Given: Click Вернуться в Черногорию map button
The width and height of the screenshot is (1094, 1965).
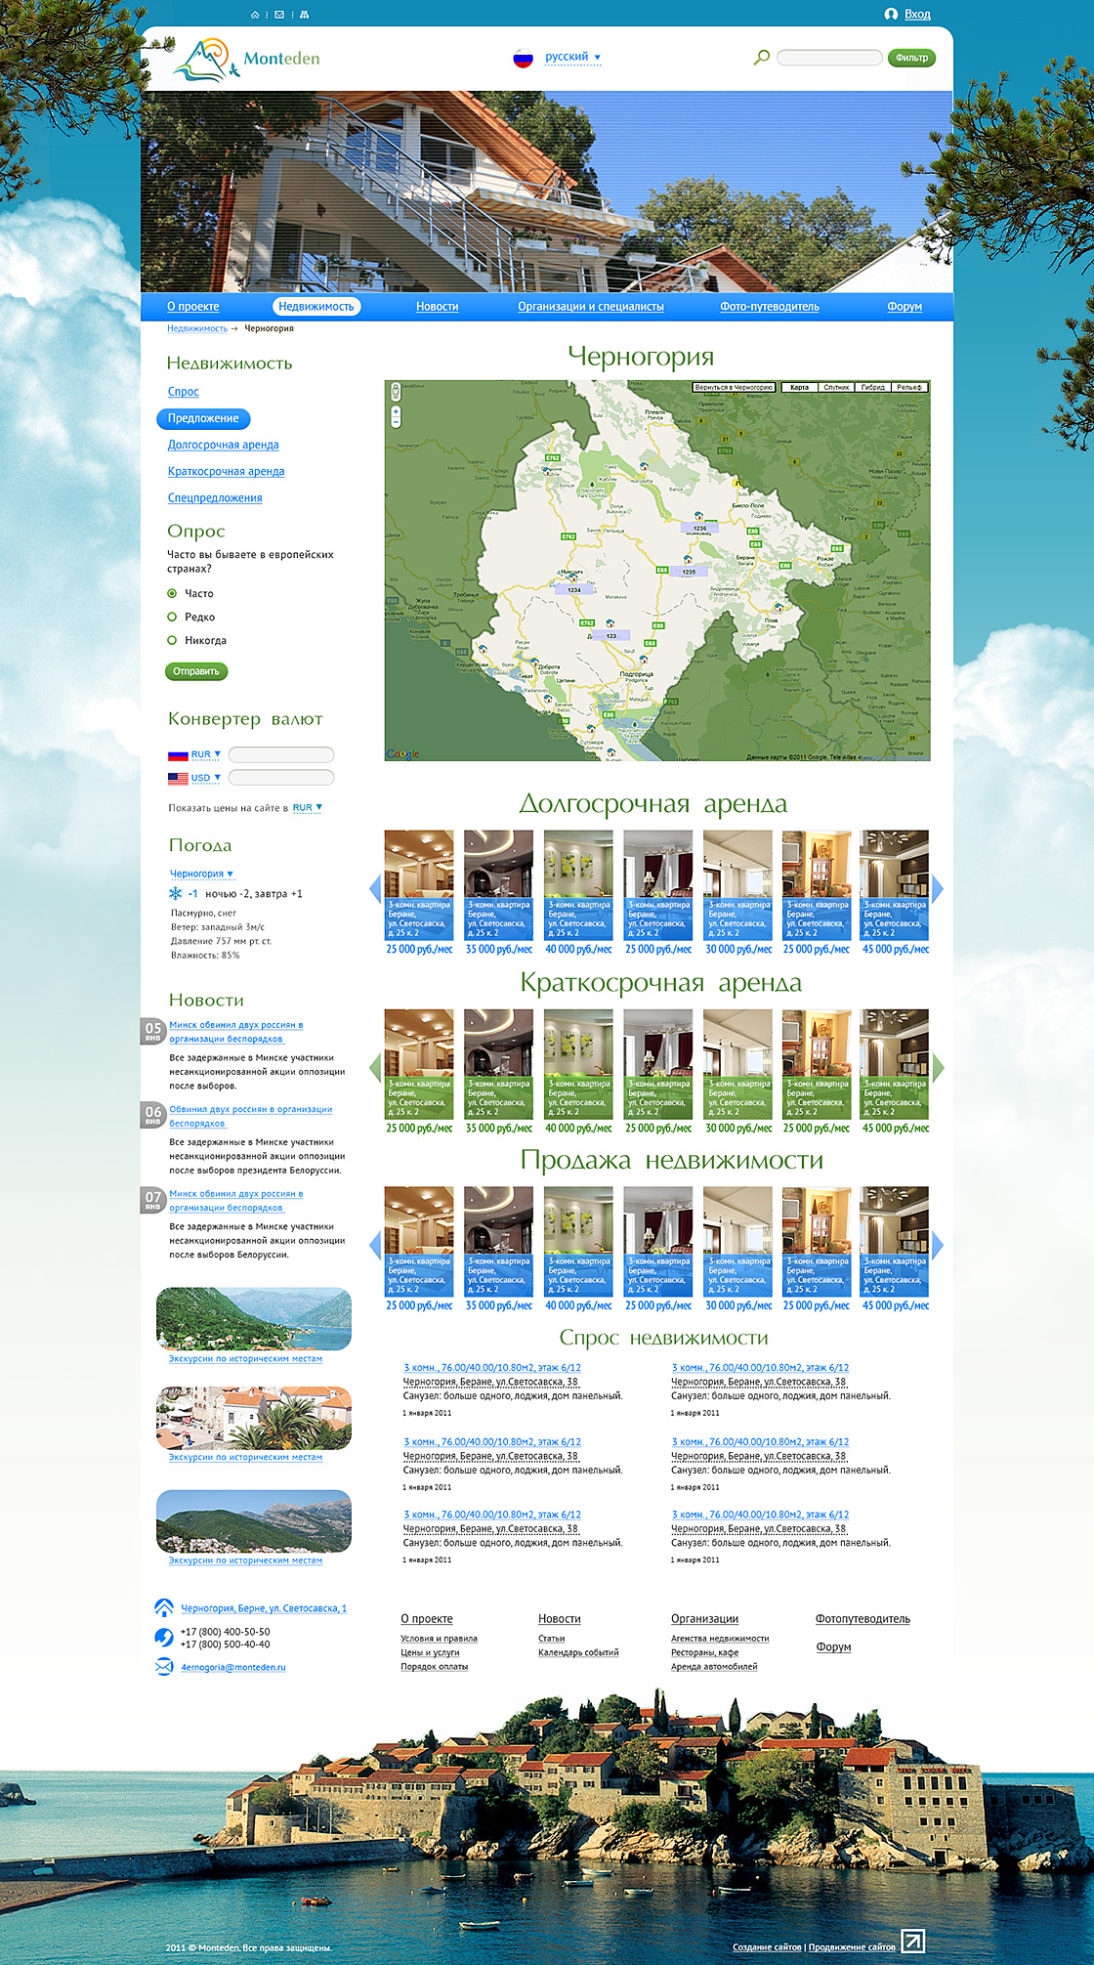Looking at the screenshot, I should click(734, 388).
